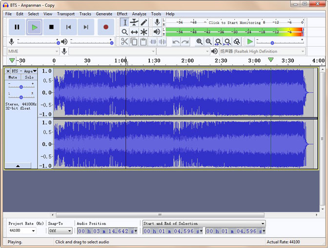Screen dimensions: 328x248
Task: Click Start Monitoring on the recording meter
Action: [x=235, y=22]
